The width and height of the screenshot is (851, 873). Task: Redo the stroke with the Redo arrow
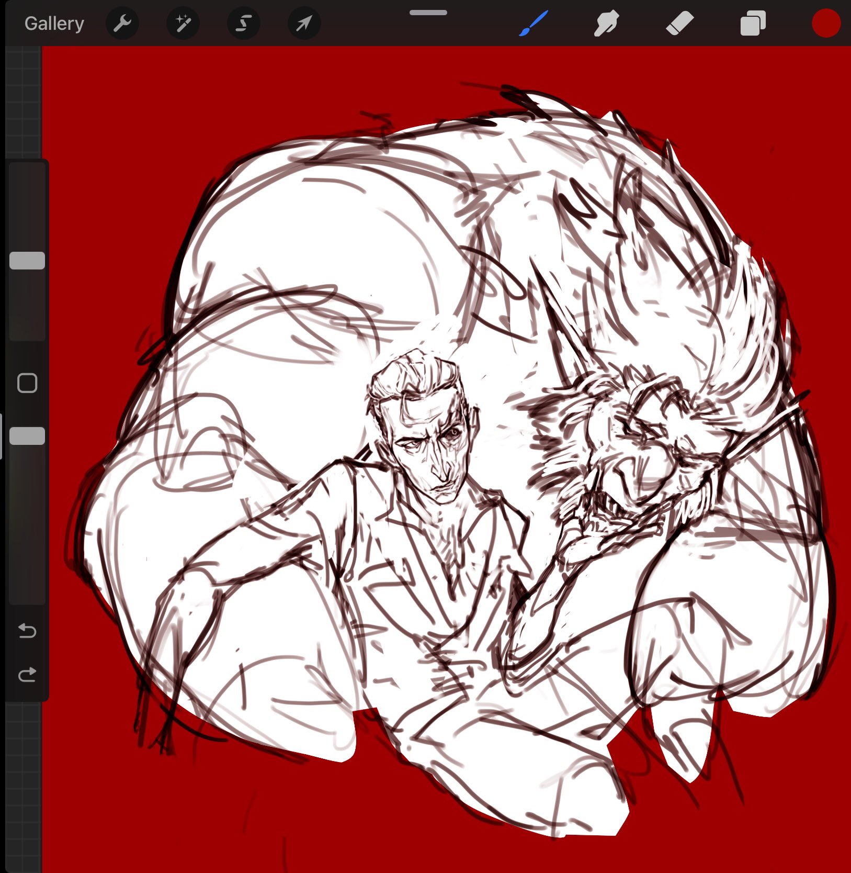[x=27, y=675]
